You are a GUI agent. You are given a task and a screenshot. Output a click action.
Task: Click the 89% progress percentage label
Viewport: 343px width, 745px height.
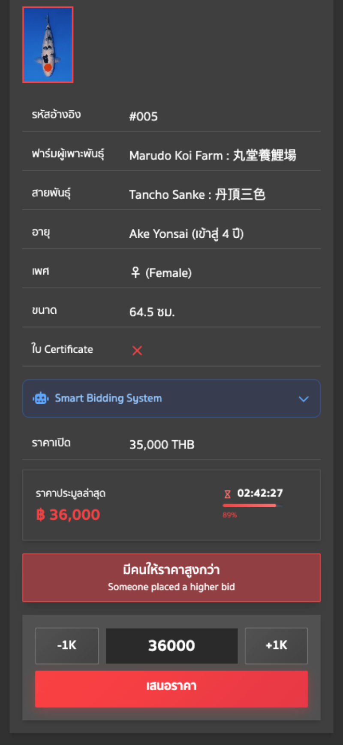[230, 515]
